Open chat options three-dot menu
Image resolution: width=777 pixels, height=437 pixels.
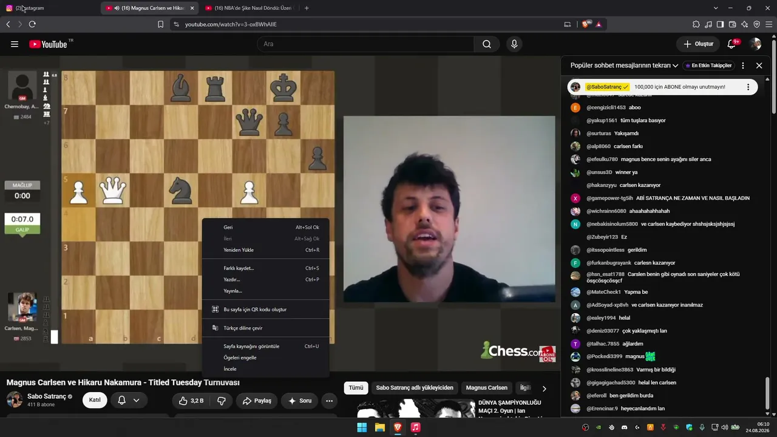pos(743,65)
